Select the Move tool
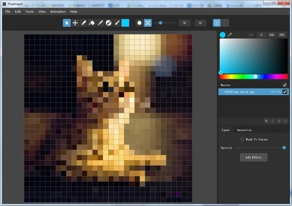Image resolution: width=292 pixels, height=206 pixels. coord(75,23)
